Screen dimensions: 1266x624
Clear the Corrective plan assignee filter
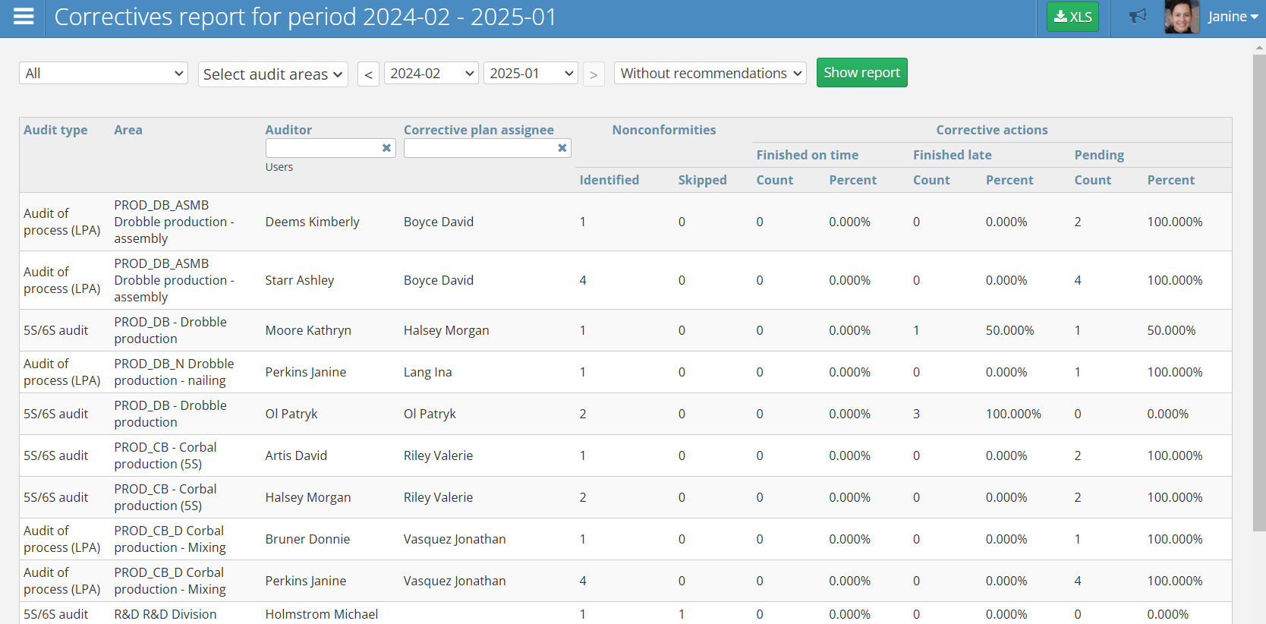pyautogui.click(x=562, y=148)
